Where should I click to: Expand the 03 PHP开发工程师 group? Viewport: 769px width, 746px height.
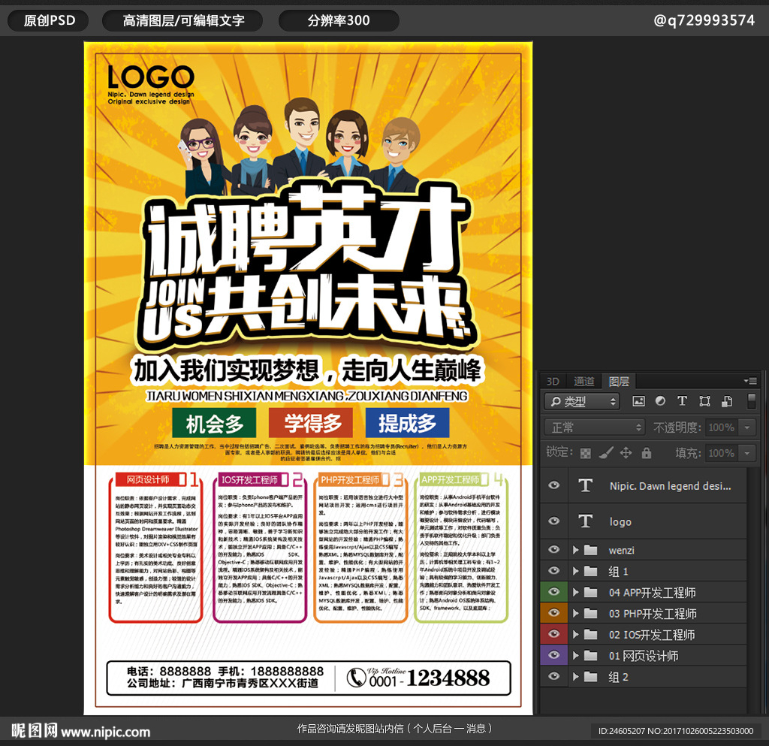coord(576,613)
